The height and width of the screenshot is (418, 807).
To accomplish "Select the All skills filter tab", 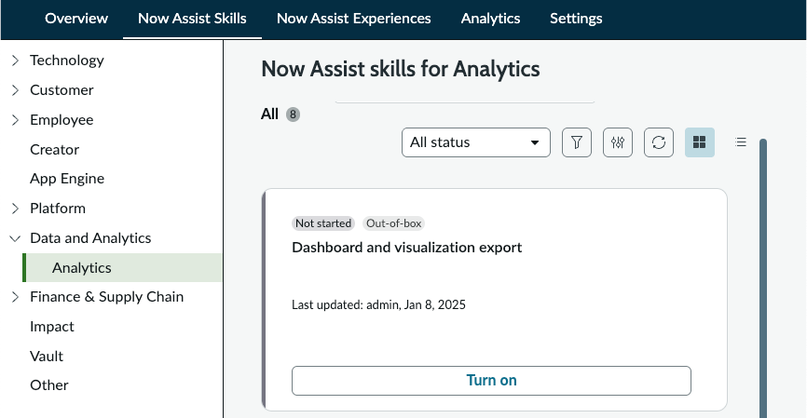I will tap(269, 115).
